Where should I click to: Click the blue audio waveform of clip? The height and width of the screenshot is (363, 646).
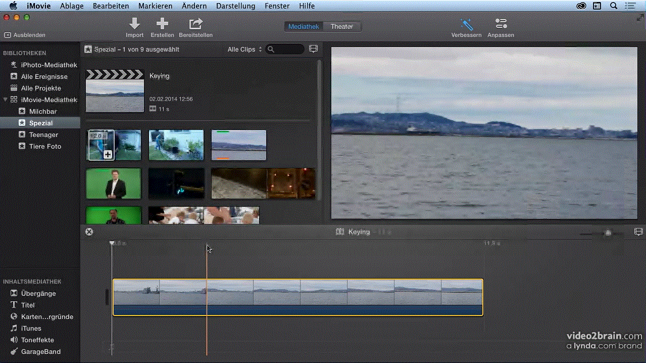pyautogui.click(x=298, y=310)
